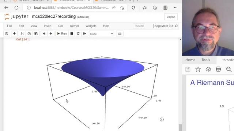Open browser collections
This screenshot has width=234, height=131.
155,8
